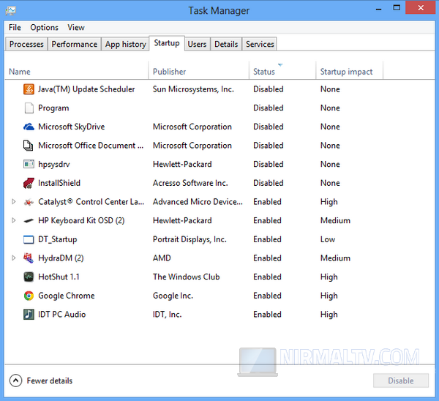Click the InstallShield icon
439x401 pixels.
[x=29, y=183]
